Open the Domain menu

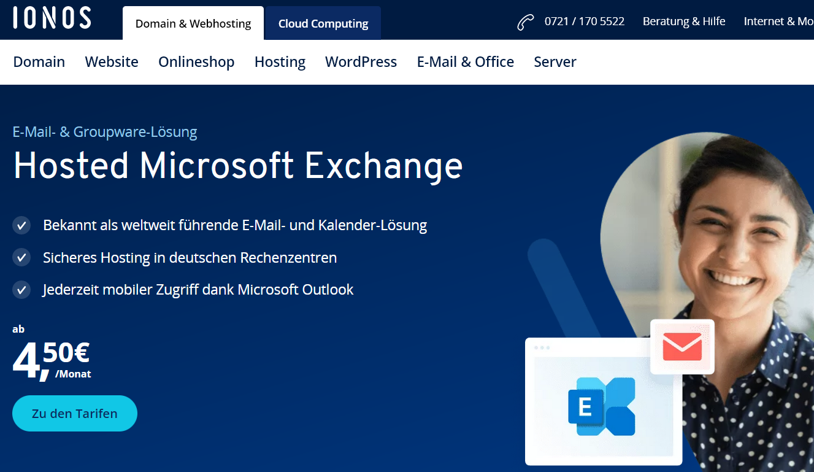39,62
